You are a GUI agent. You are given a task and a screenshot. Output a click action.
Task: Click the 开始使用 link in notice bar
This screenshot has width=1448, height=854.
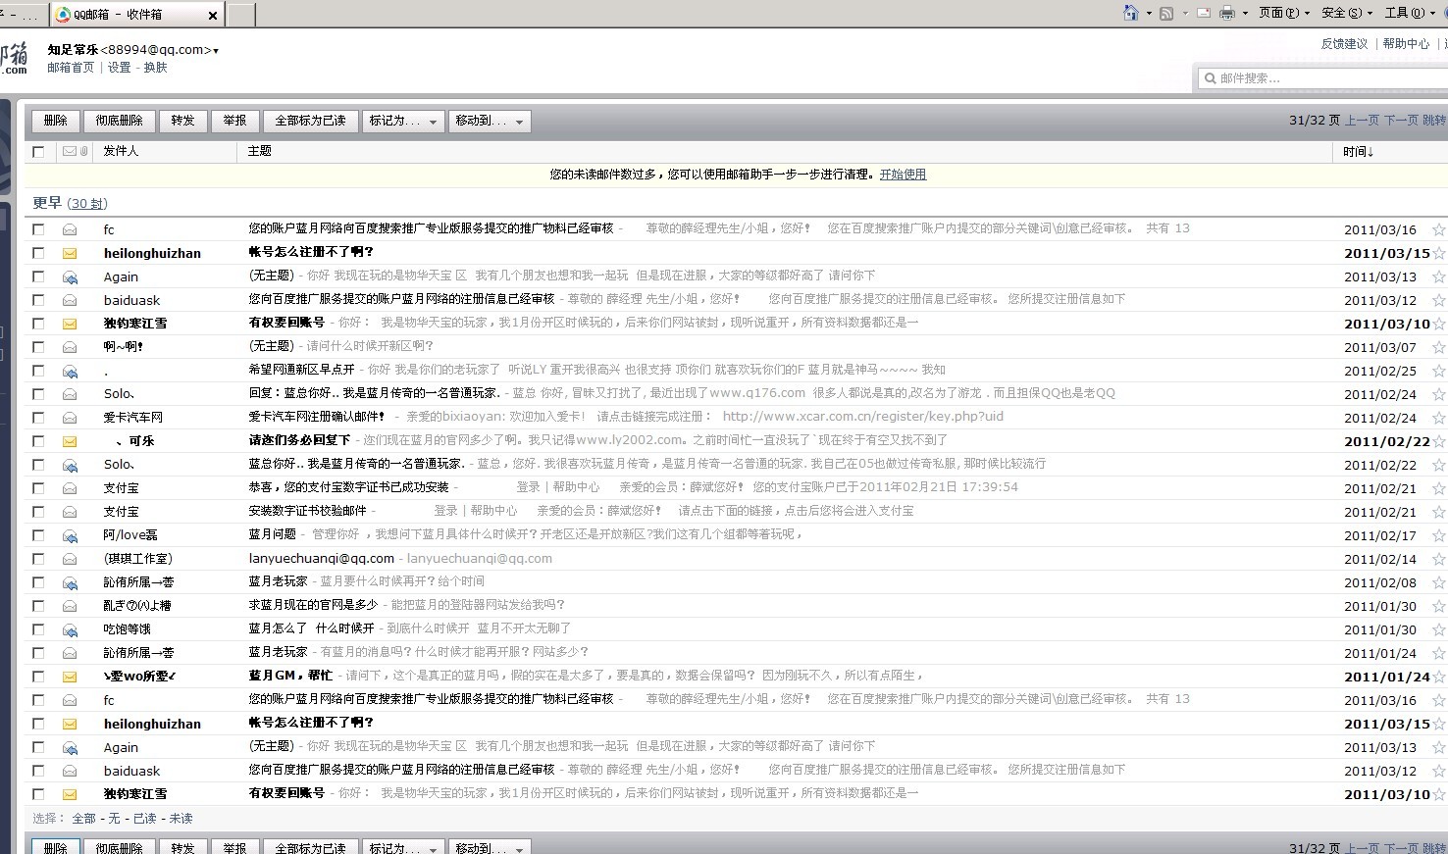903,175
